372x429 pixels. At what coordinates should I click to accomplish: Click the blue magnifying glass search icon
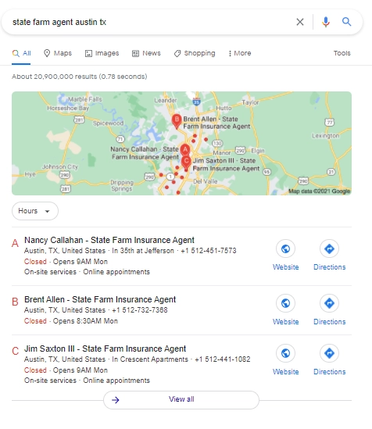click(x=346, y=22)
